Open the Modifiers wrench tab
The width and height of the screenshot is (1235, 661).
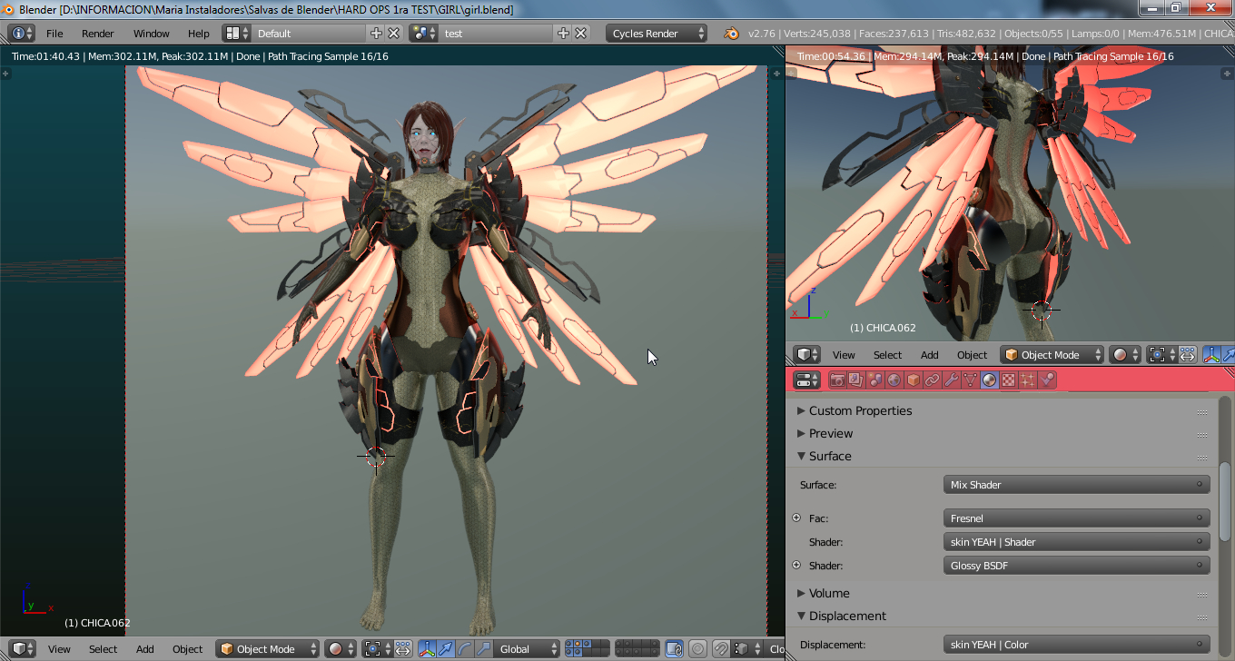[x=952, y=380]
